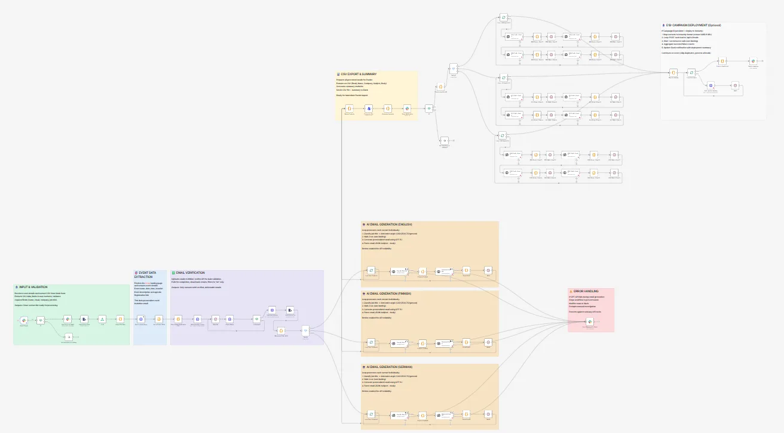
Task: Select the error notification node in Error Handling
Action: (590, 322)
